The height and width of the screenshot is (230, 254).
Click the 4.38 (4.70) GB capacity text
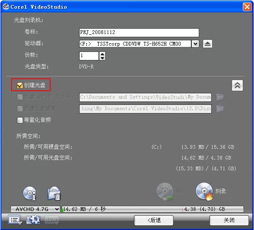204,209
